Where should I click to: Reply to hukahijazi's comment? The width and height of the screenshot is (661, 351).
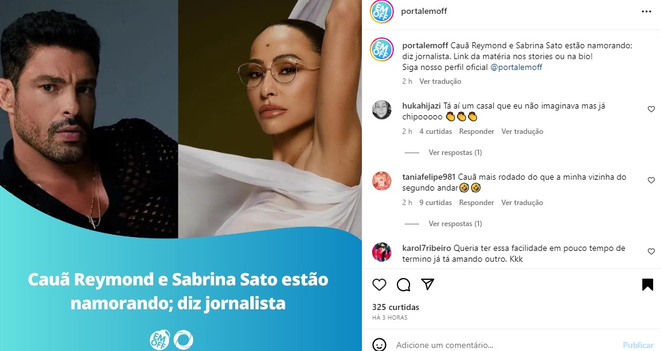click(476, 131)
